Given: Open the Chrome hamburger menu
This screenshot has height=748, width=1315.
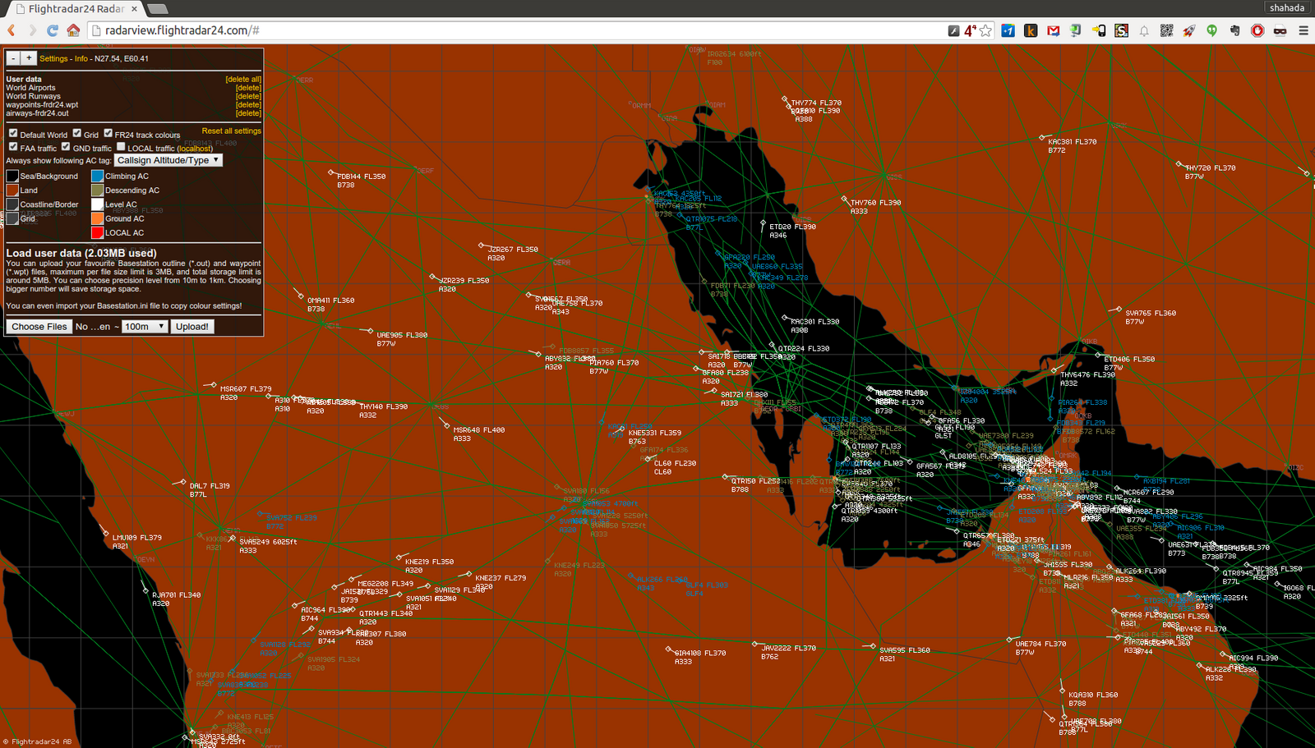Looking at the screenshot, I should pos(1303,30).
